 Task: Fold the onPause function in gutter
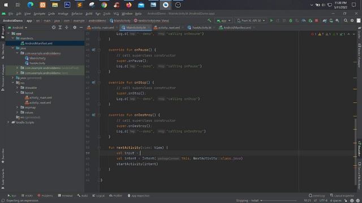[x=99, y=50]
